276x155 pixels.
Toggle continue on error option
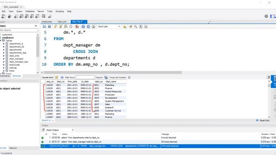point(77,27)
